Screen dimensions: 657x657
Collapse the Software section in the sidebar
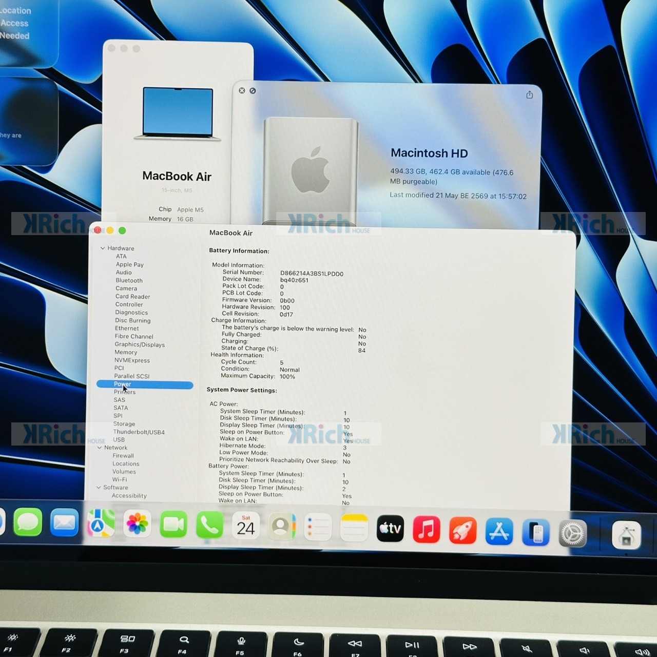99,488
